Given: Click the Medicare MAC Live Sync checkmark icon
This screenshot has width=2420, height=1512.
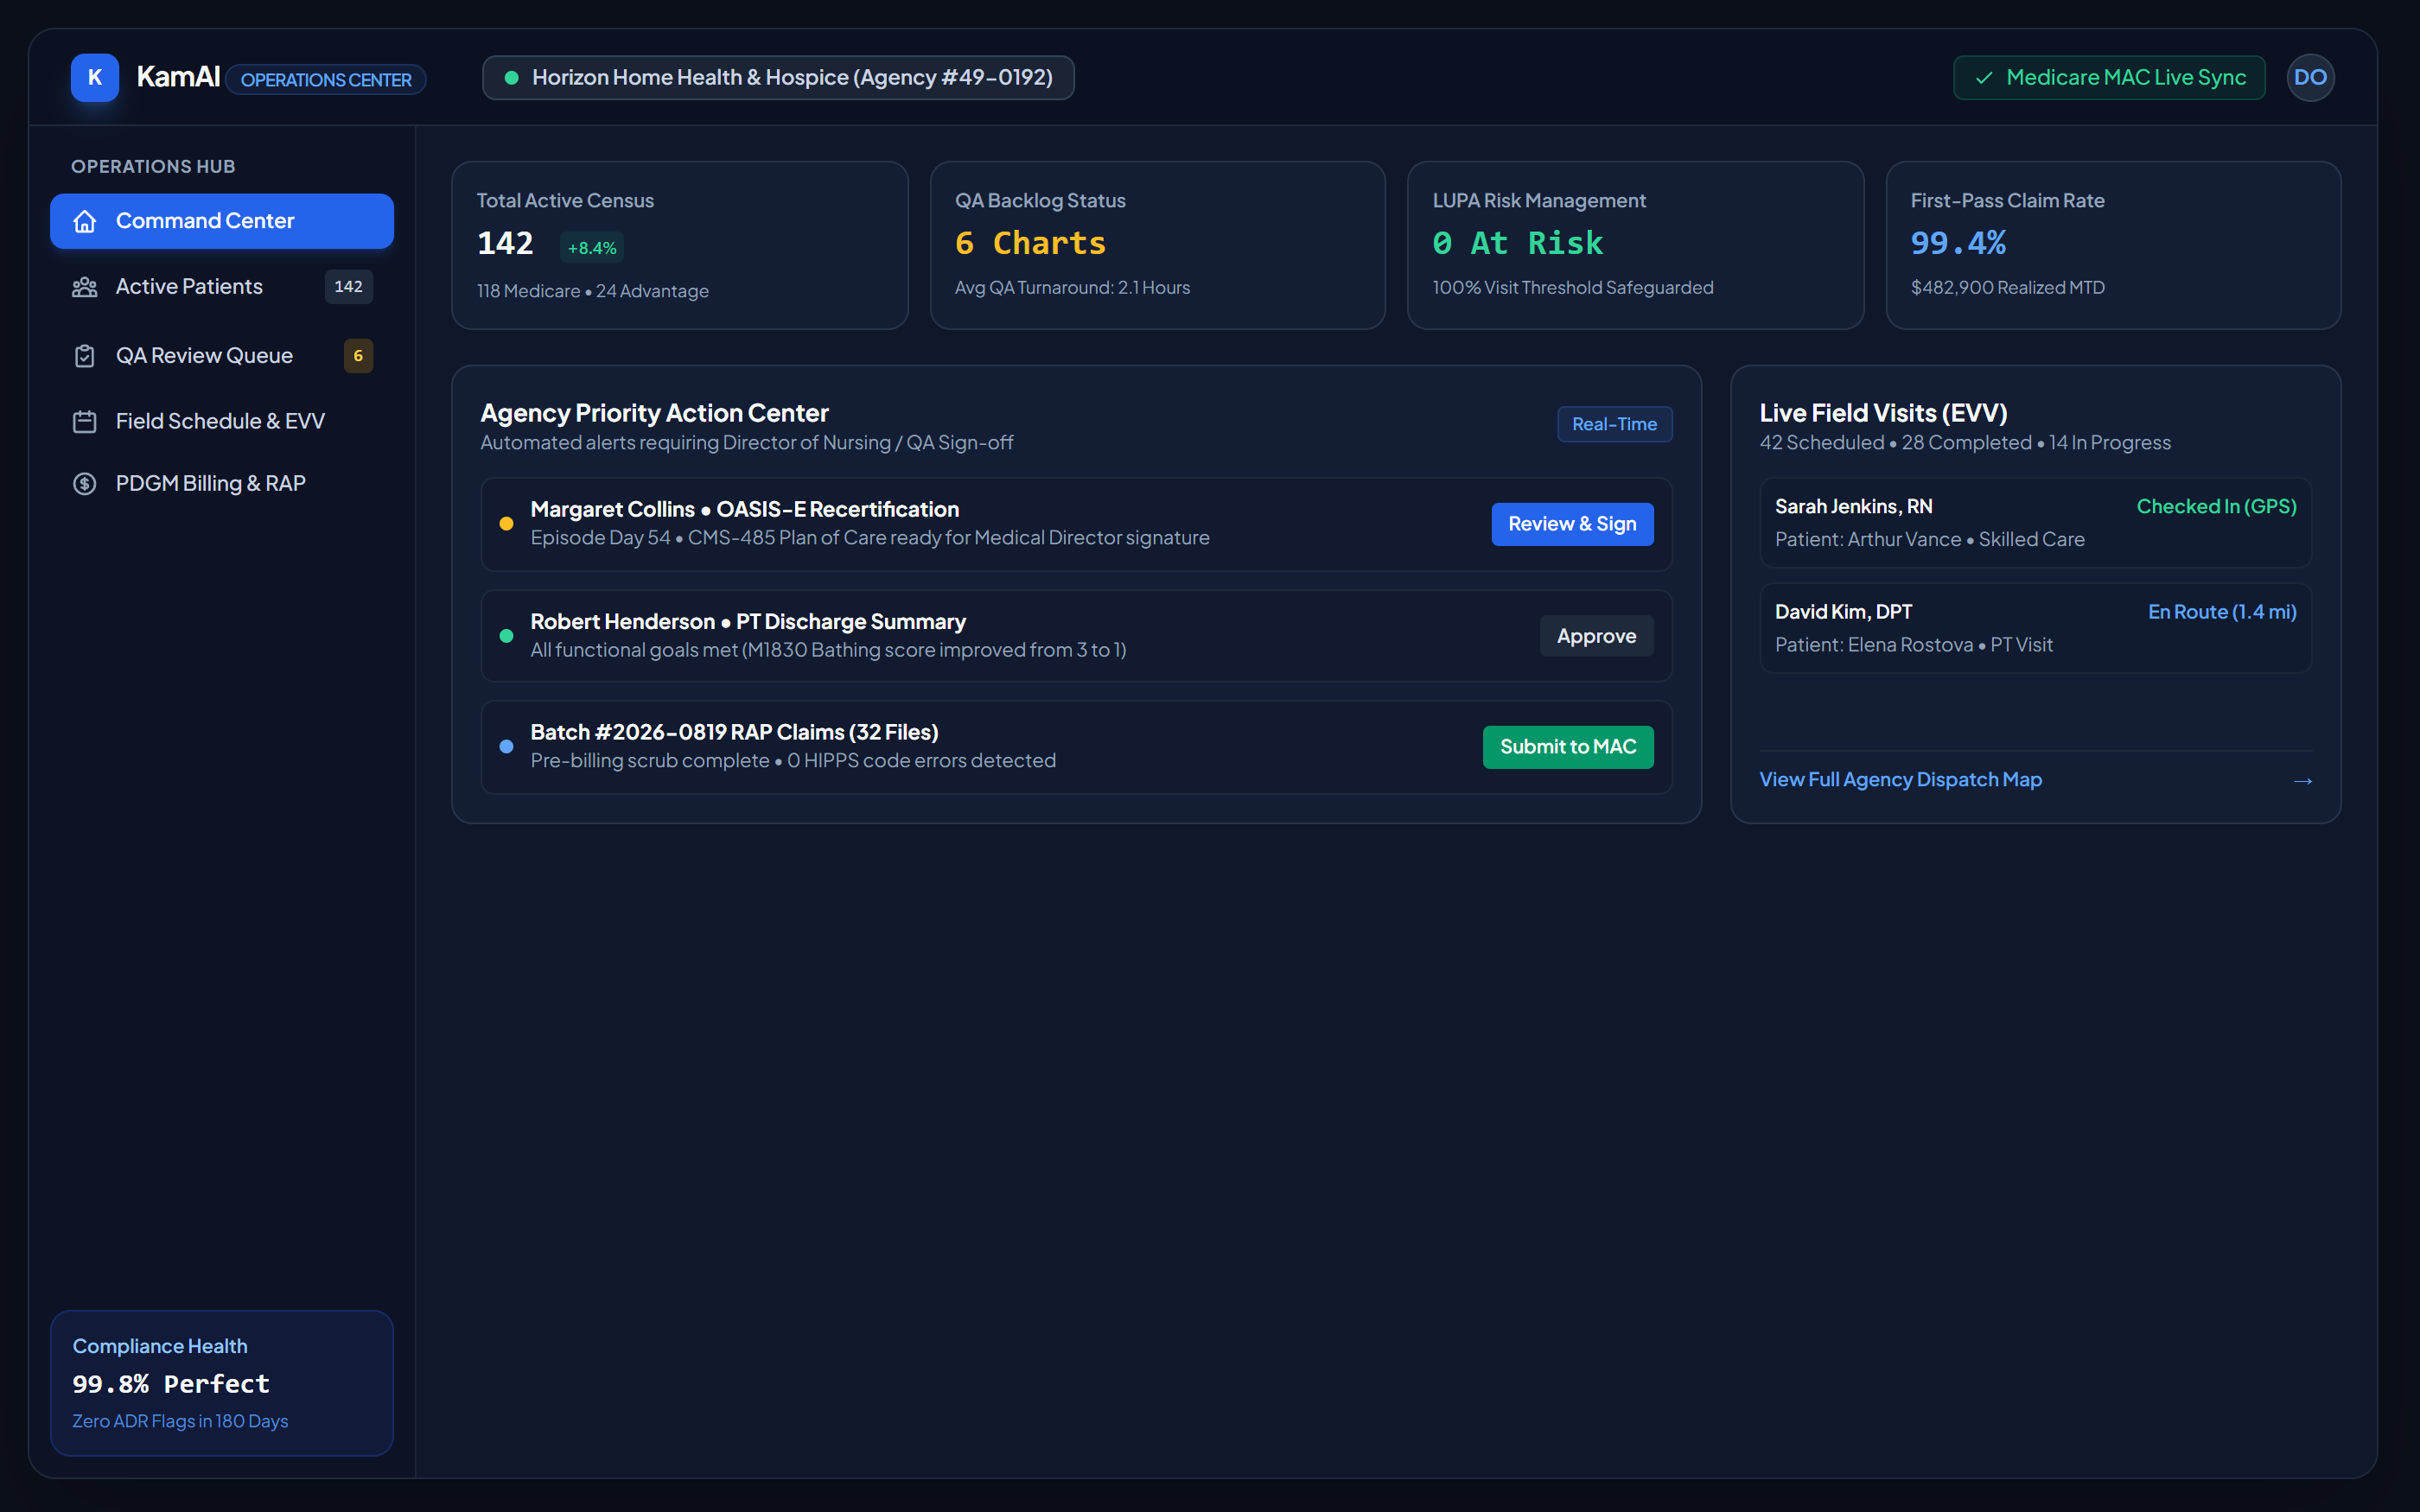Looking at the screenshot, I should (x=1984, y=78).
